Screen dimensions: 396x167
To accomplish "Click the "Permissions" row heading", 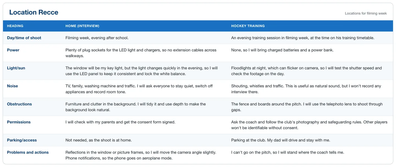I will coord(19,122).
